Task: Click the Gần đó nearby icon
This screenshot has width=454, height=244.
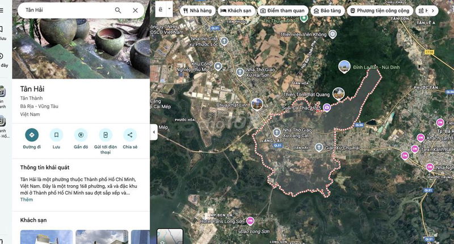Action: point(81,135)
